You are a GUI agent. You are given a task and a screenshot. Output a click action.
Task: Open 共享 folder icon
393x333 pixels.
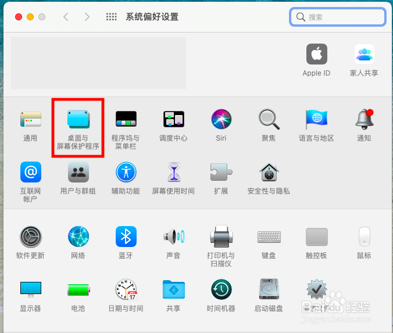pos(174,289)
